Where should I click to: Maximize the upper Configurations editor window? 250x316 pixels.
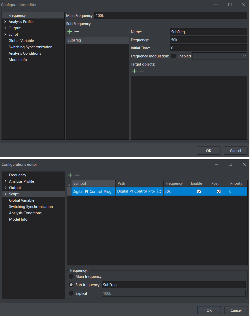tap(230, 5)
